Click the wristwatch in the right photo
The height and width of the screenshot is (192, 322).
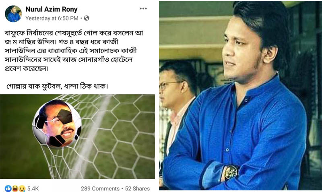[231, 172]
